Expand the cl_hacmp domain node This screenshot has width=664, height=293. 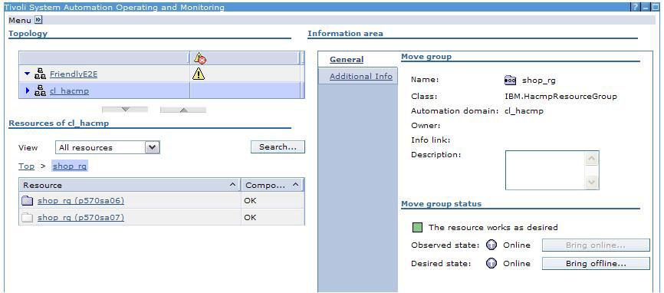28,91
